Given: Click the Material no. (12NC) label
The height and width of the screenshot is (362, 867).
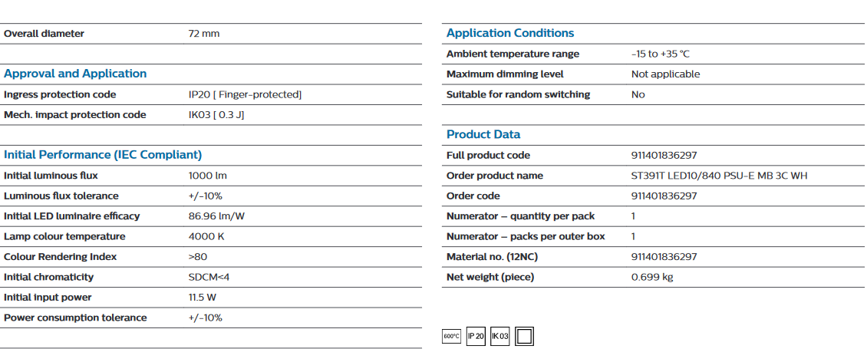Looking at the screenshot, I should tap(492, 257).
